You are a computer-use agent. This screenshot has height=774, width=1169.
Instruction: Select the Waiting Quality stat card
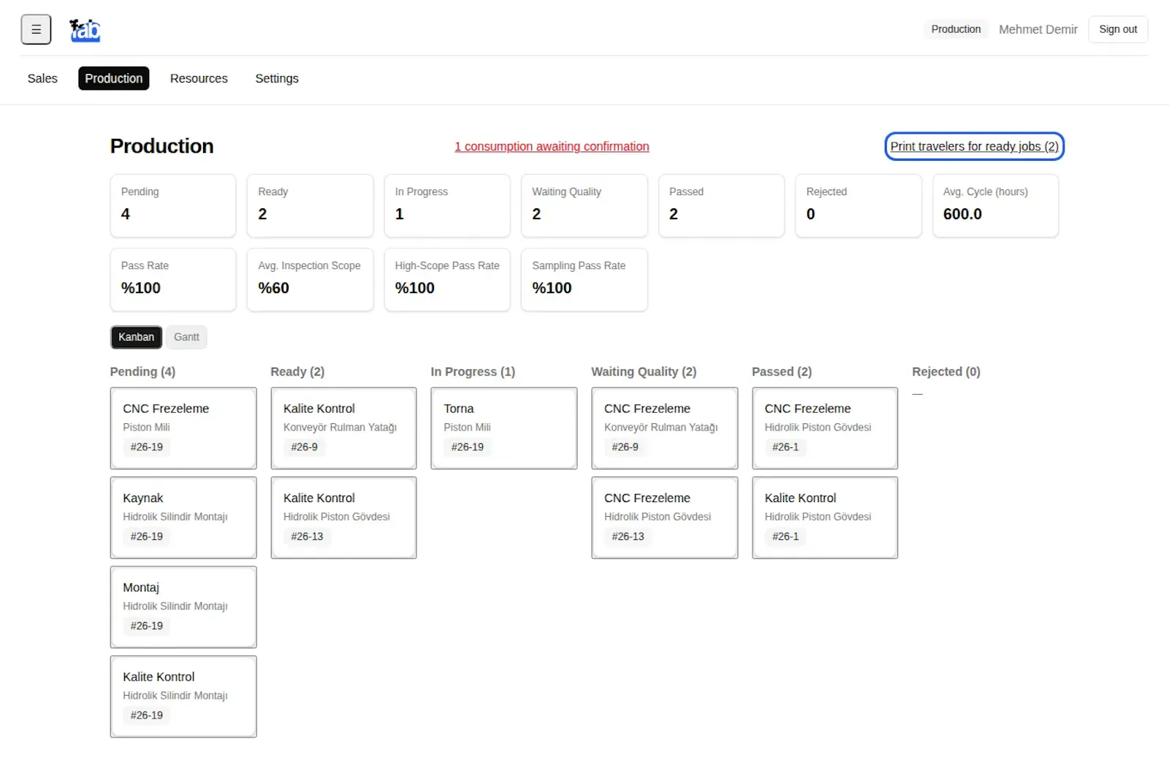pyautogui.click(x=584, y=205)
